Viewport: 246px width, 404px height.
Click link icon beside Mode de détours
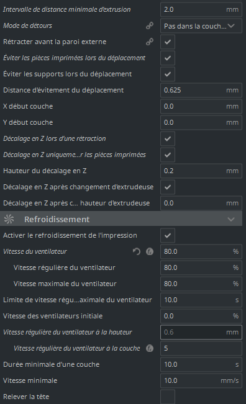pyautogui.click(x=150, y=25)
